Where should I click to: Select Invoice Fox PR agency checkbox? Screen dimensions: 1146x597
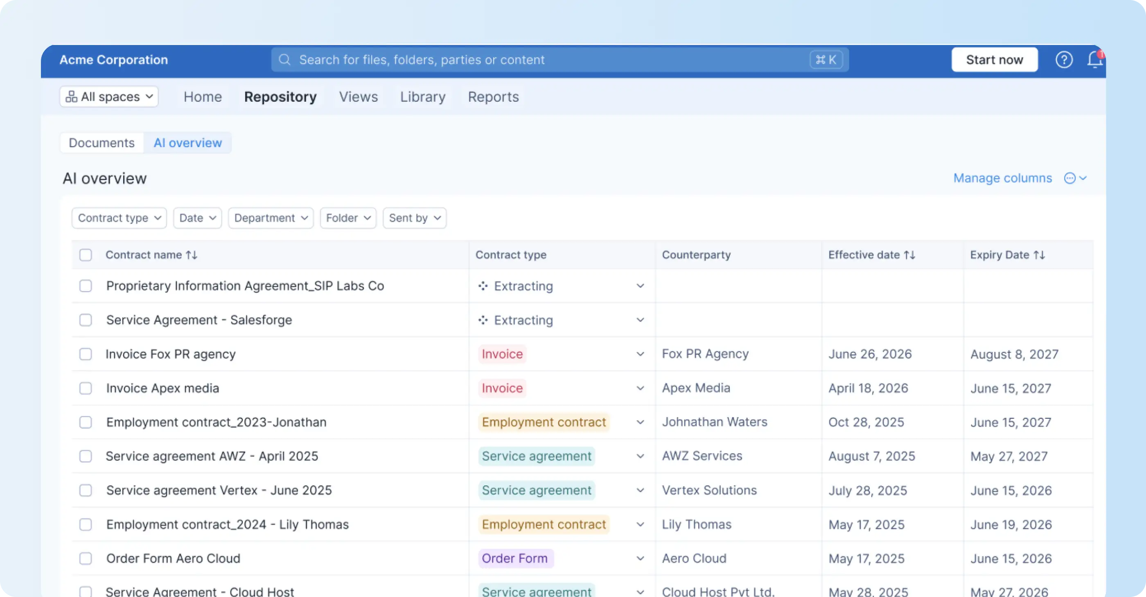(86, 354)
